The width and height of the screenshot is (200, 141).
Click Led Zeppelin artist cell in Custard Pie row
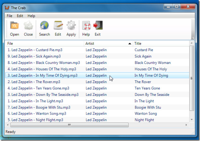point(96,50)
